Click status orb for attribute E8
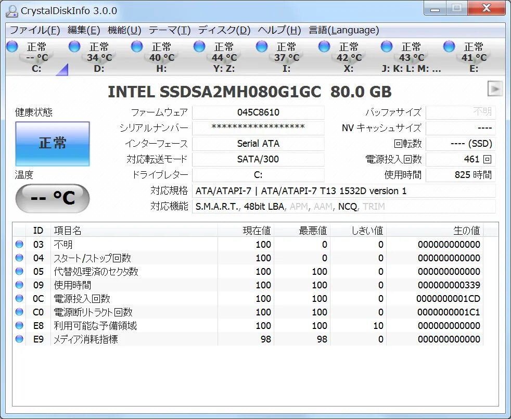The width and height of the screenshot is (511, 419). click(19, 325)
